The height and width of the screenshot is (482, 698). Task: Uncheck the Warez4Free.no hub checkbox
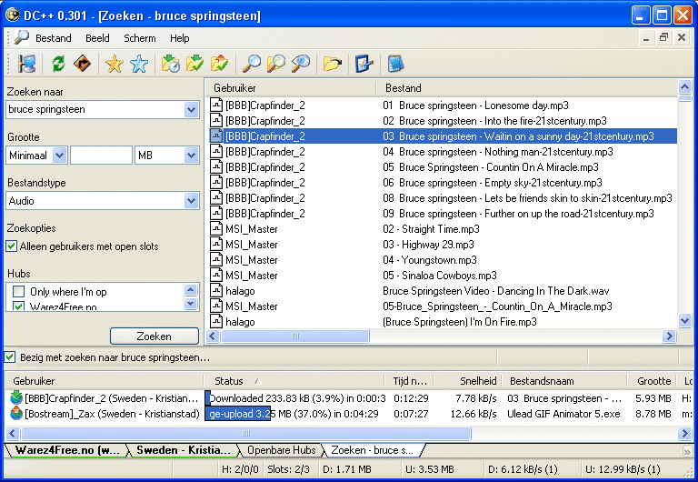pyautogui.click(x=18, y=306)
